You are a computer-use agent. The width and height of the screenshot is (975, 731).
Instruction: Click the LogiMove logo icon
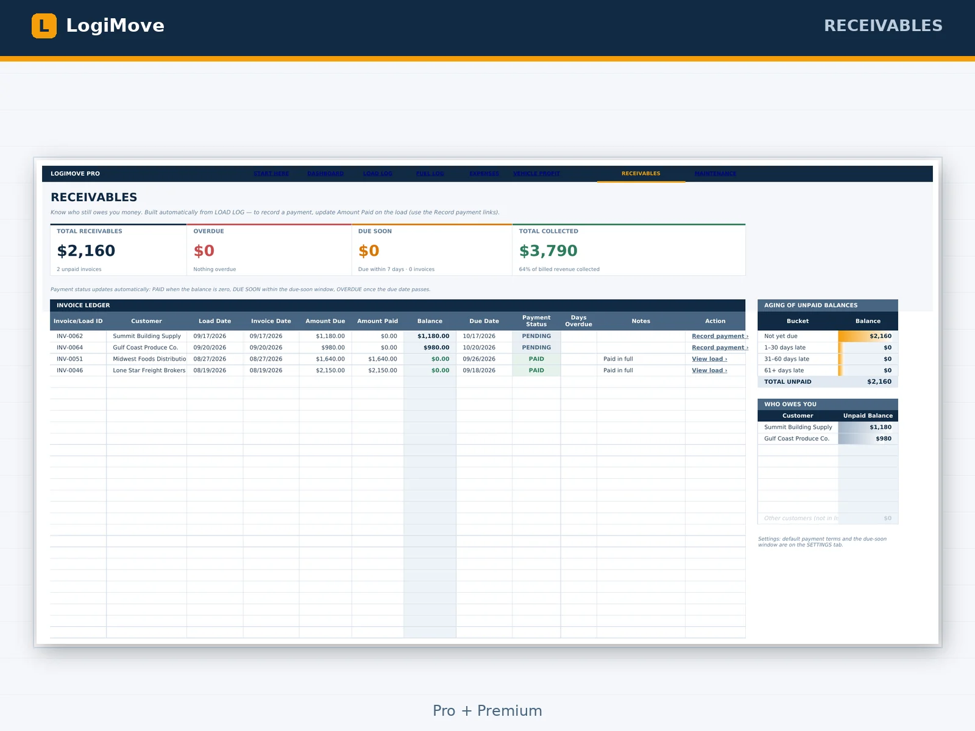coord(44,26)
